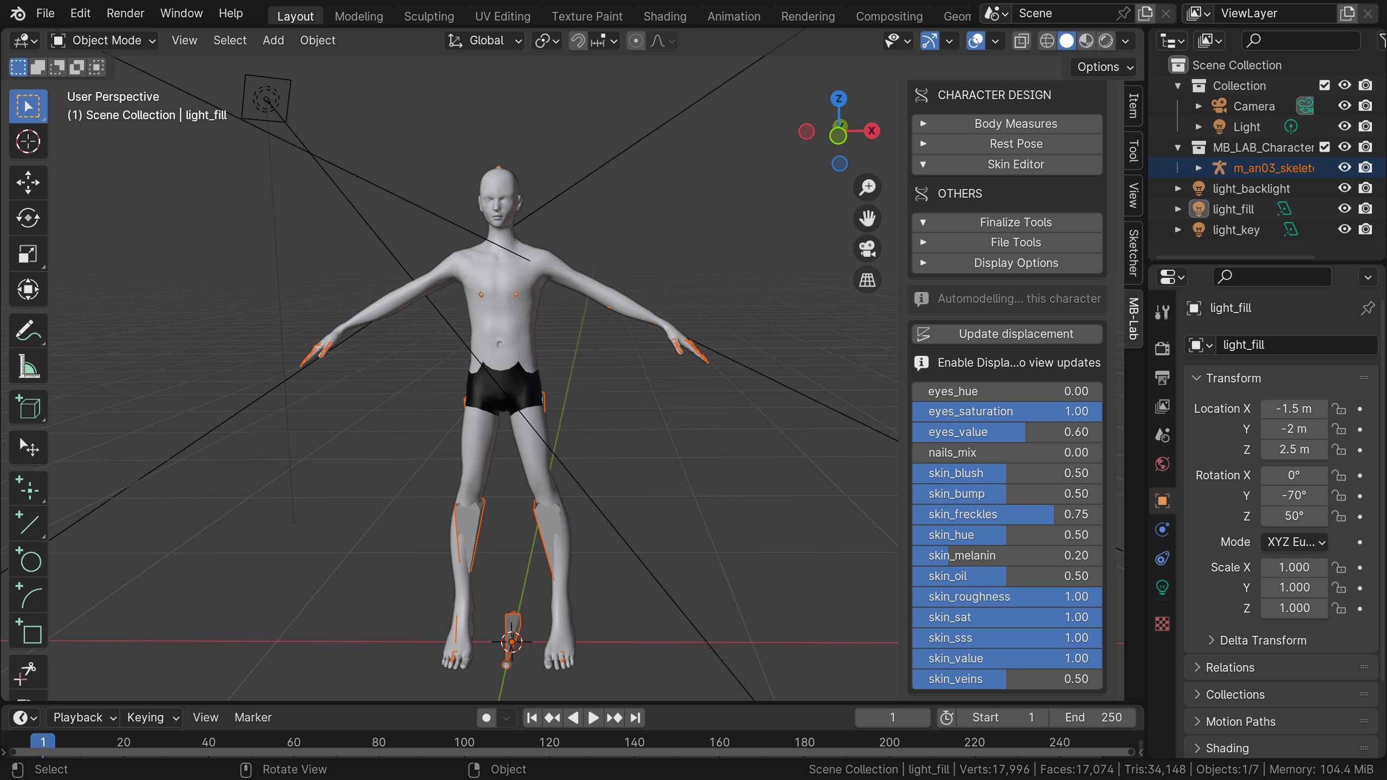The height and width of the screenshot is (780, 1387).
Task: Select the Scale tool
Action: [28, 254]
